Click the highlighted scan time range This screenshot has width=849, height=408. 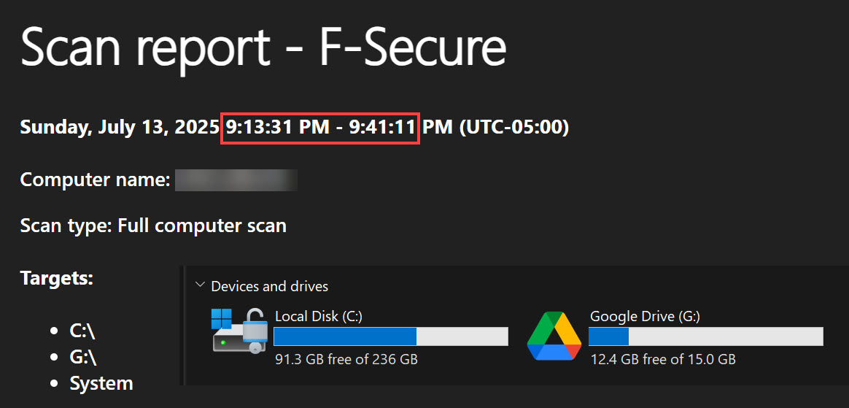tap(320, 128)
